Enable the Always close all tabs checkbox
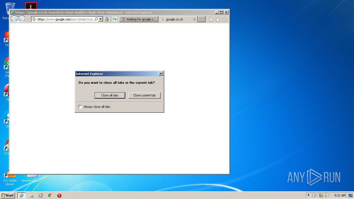The height and width of the screenshot is (199, 354). click(80, 107)
